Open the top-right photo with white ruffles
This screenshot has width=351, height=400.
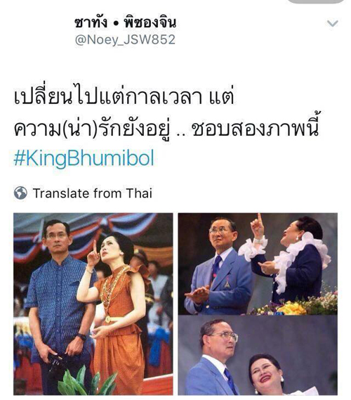point(258,264)
